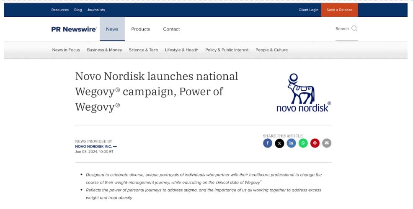Open the Journalists link
The width and height of the screenshot is (413, 209).
click(x=96, y=10)
